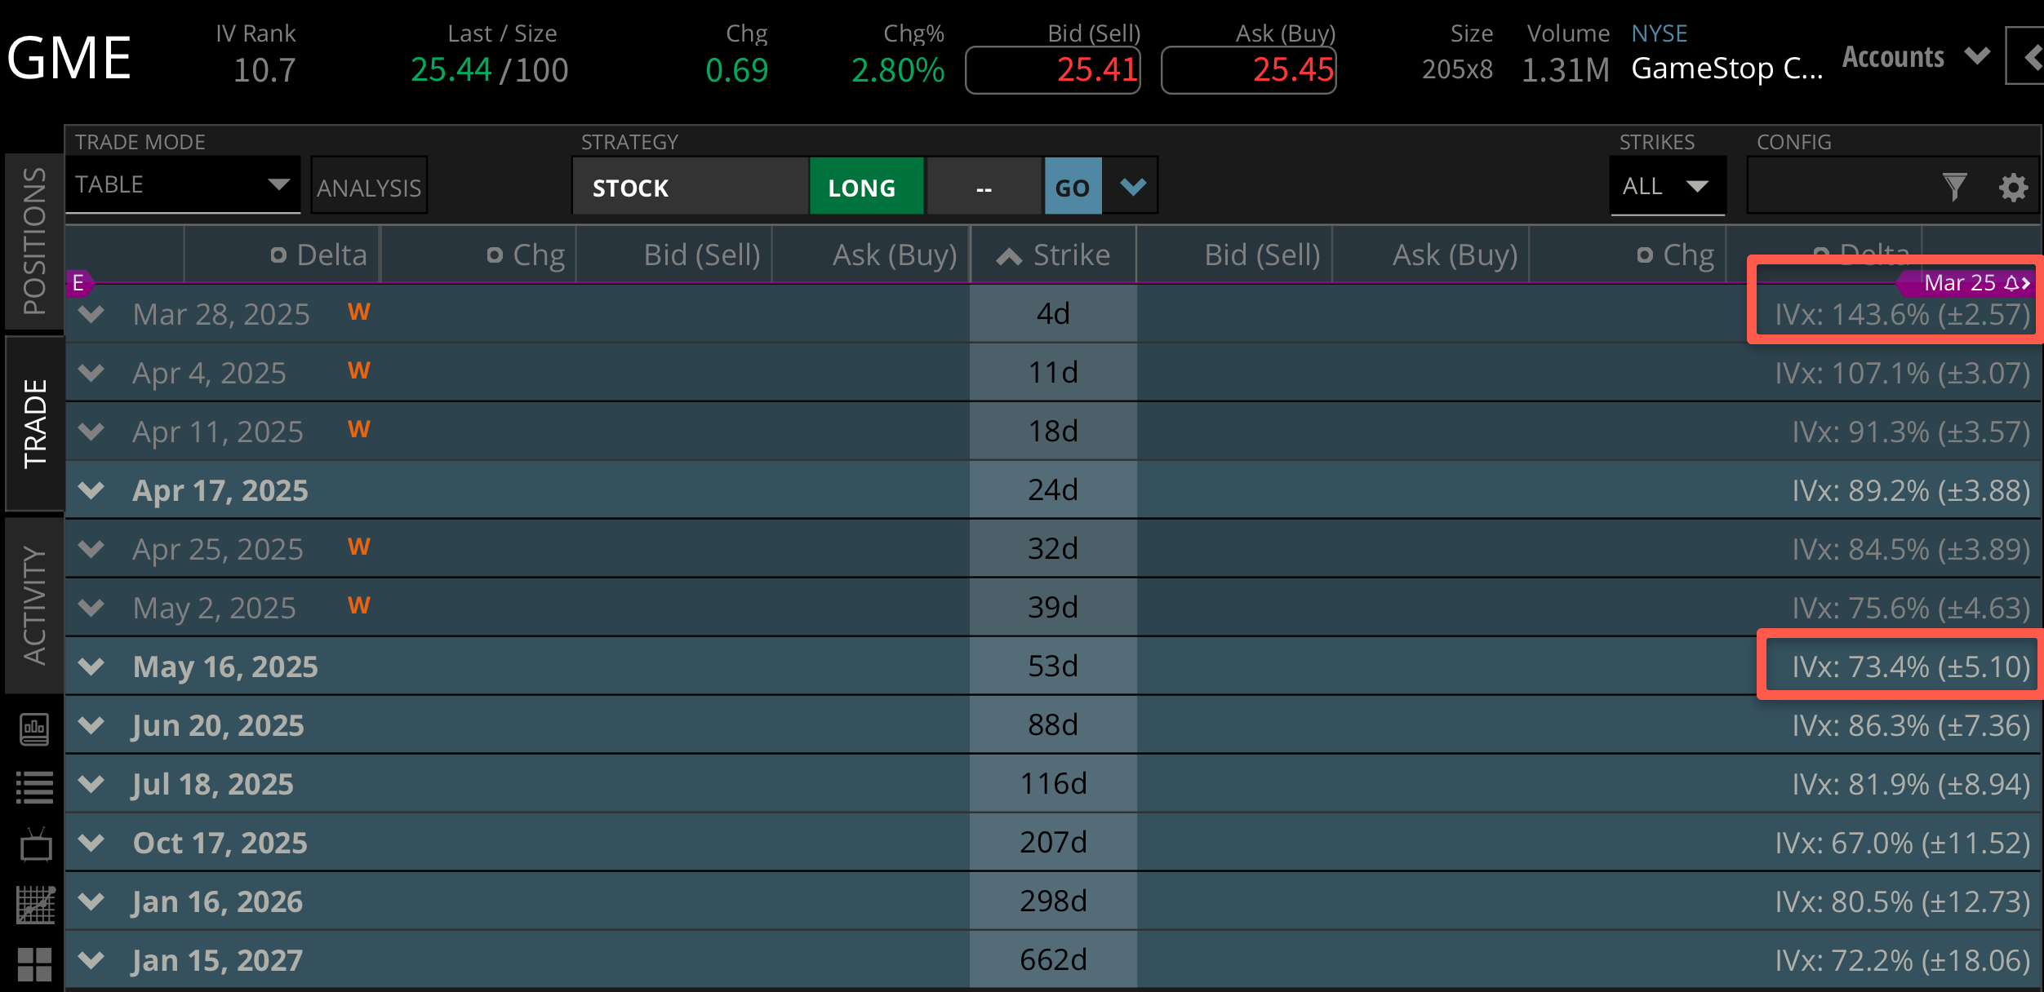Click the ANALYSIS button
Viewport: 2044px width, 992px height.
369,187
